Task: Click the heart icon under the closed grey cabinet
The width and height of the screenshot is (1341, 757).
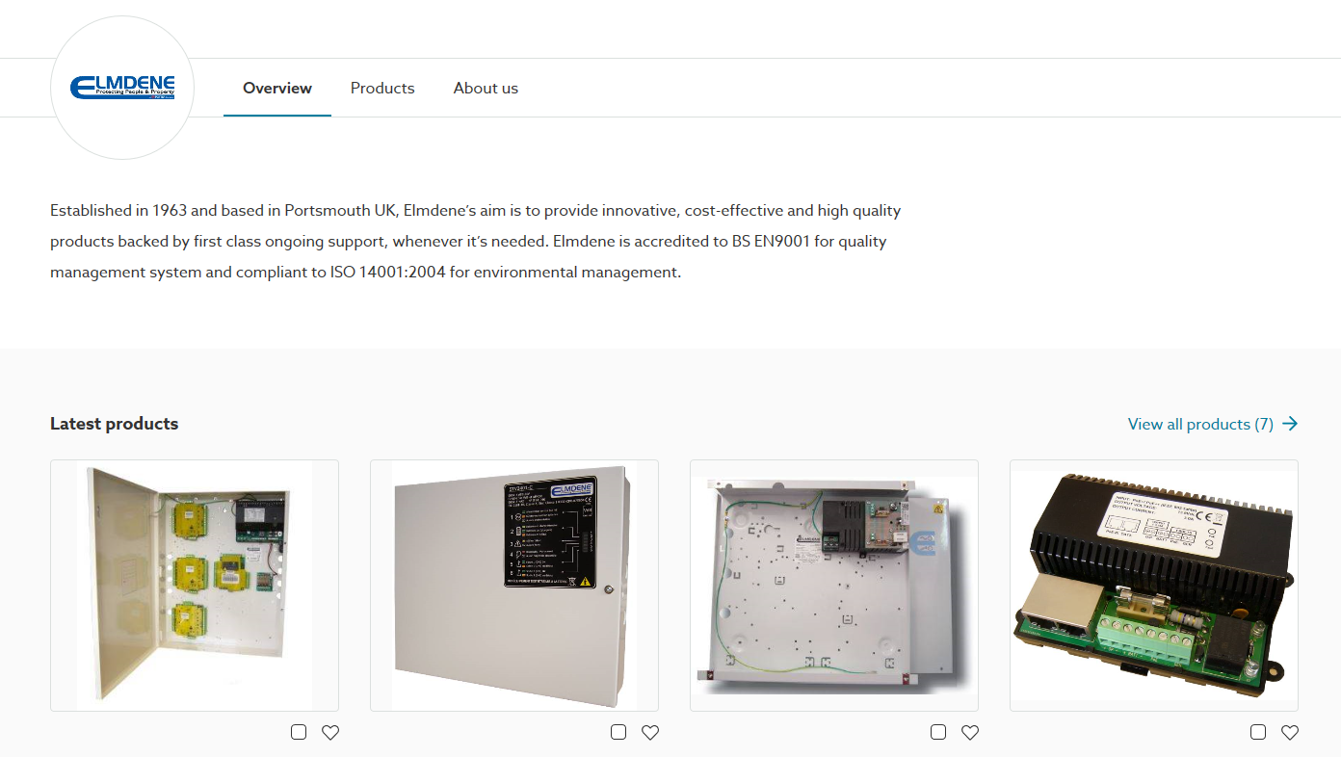Action: 650,732
